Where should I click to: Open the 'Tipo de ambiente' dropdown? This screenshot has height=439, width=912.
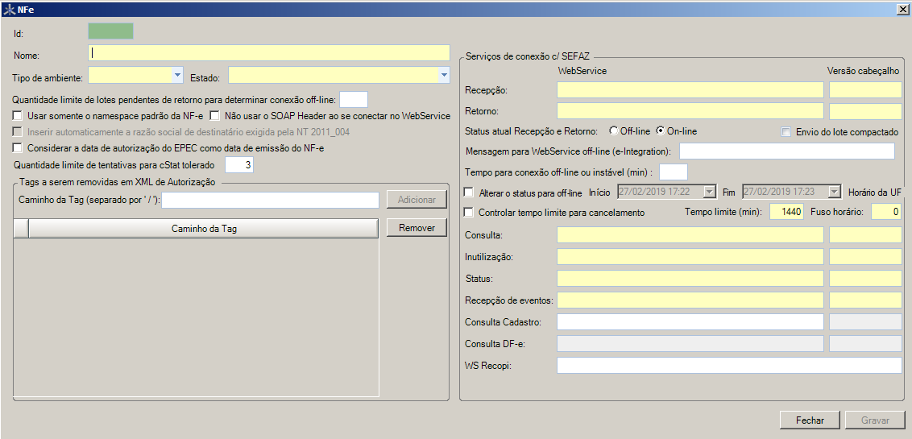[177, 76]
